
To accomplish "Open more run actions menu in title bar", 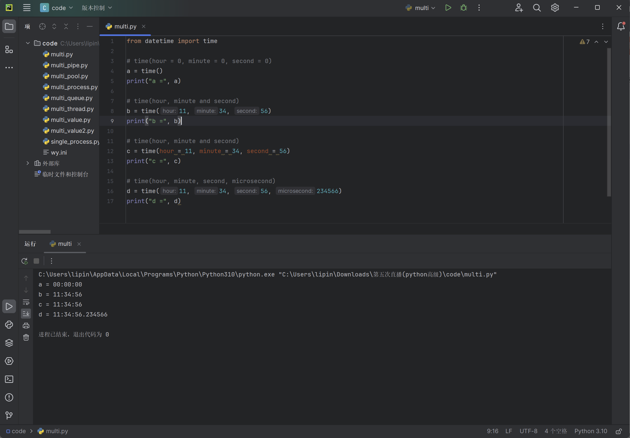I will pos(479,8).
